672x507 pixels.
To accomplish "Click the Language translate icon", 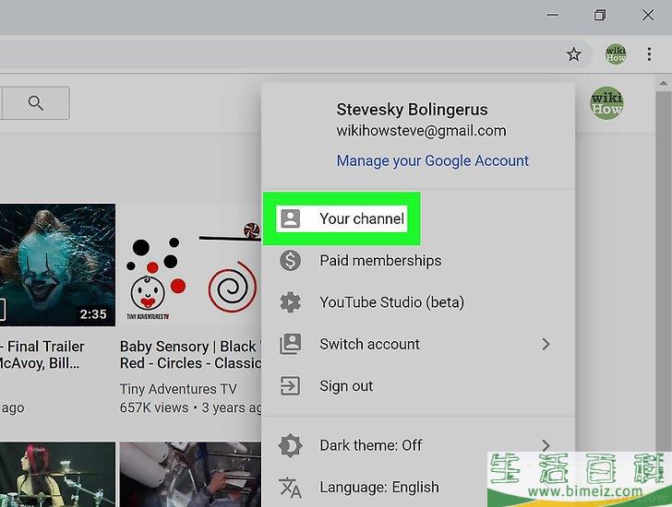I will pos(290,488).
